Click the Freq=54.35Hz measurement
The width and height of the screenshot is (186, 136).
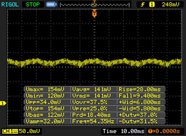pos(93,121)
